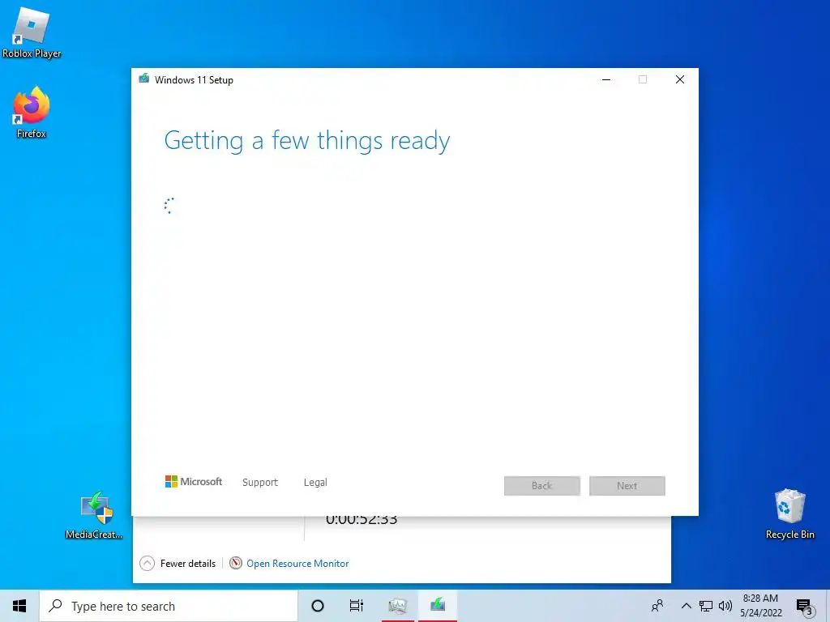Show hidden system tray icons
Image resolution: width=830 pixels, height=622 pixels.
[x=686, y=606]
